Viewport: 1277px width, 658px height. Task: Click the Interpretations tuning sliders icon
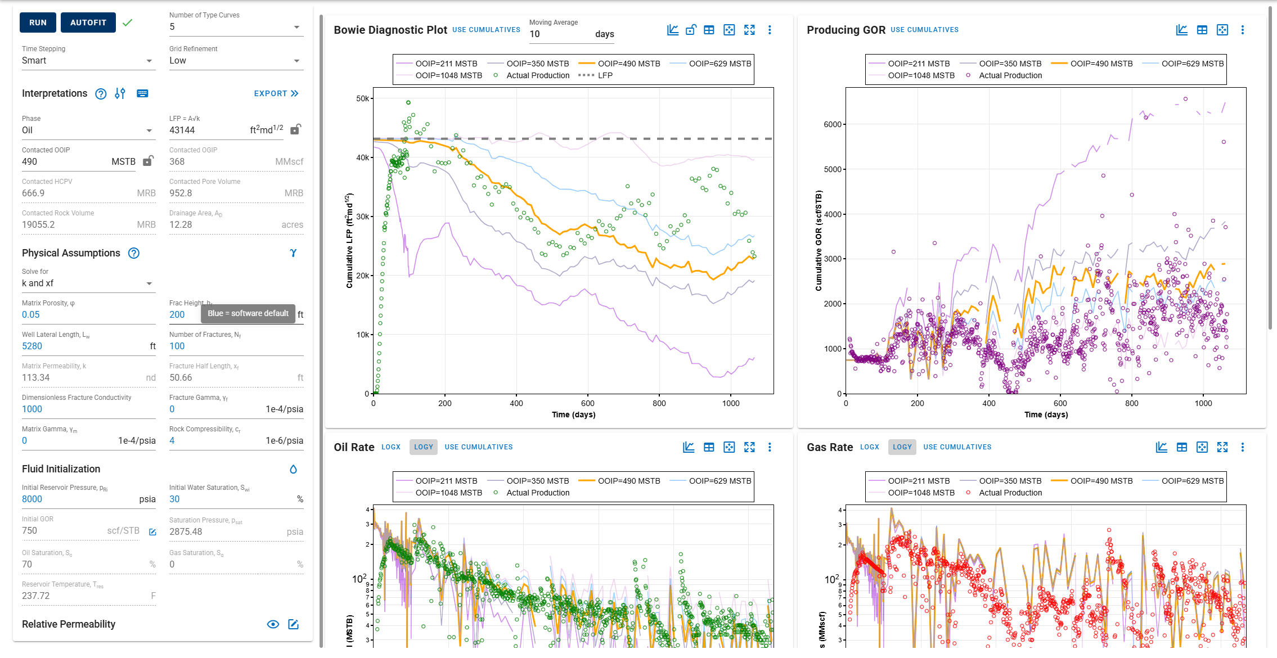(x=120, y=94)
